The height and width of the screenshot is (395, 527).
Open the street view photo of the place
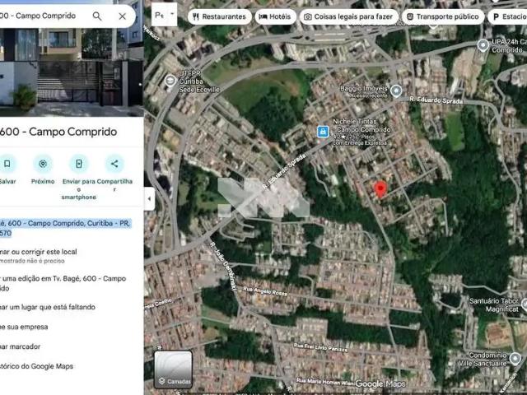pos(72,72)
